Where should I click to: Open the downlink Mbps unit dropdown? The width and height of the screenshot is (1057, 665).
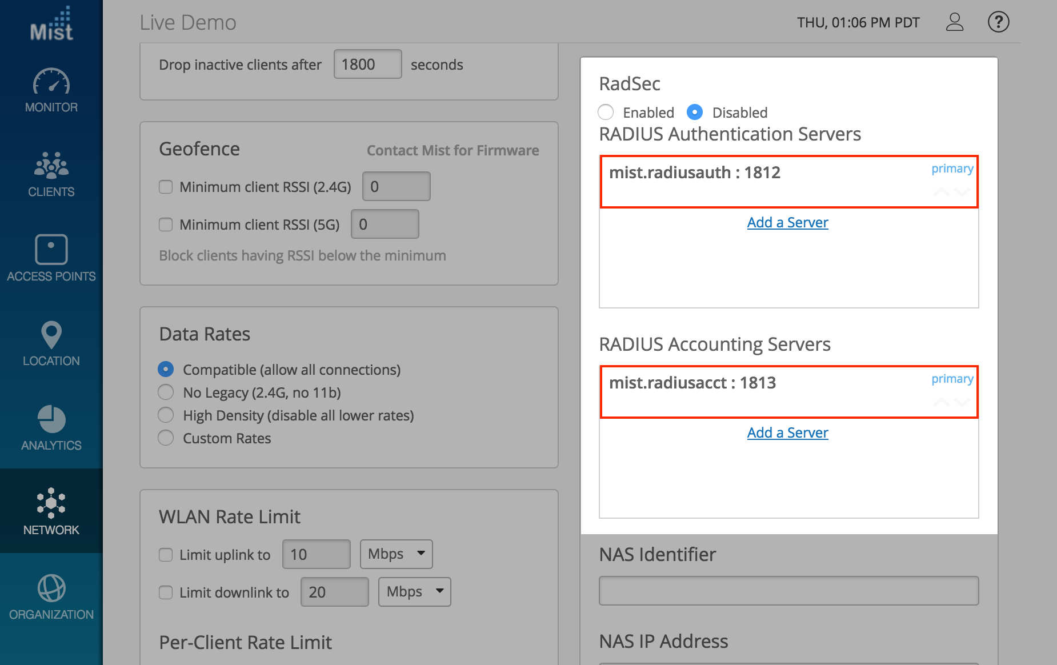(x=414, y=592)
